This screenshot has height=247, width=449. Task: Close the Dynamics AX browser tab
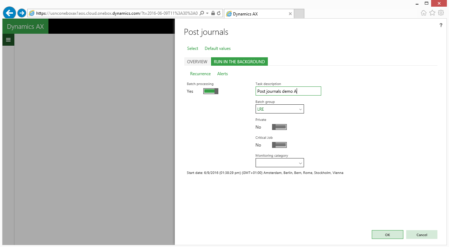[290, 14]
